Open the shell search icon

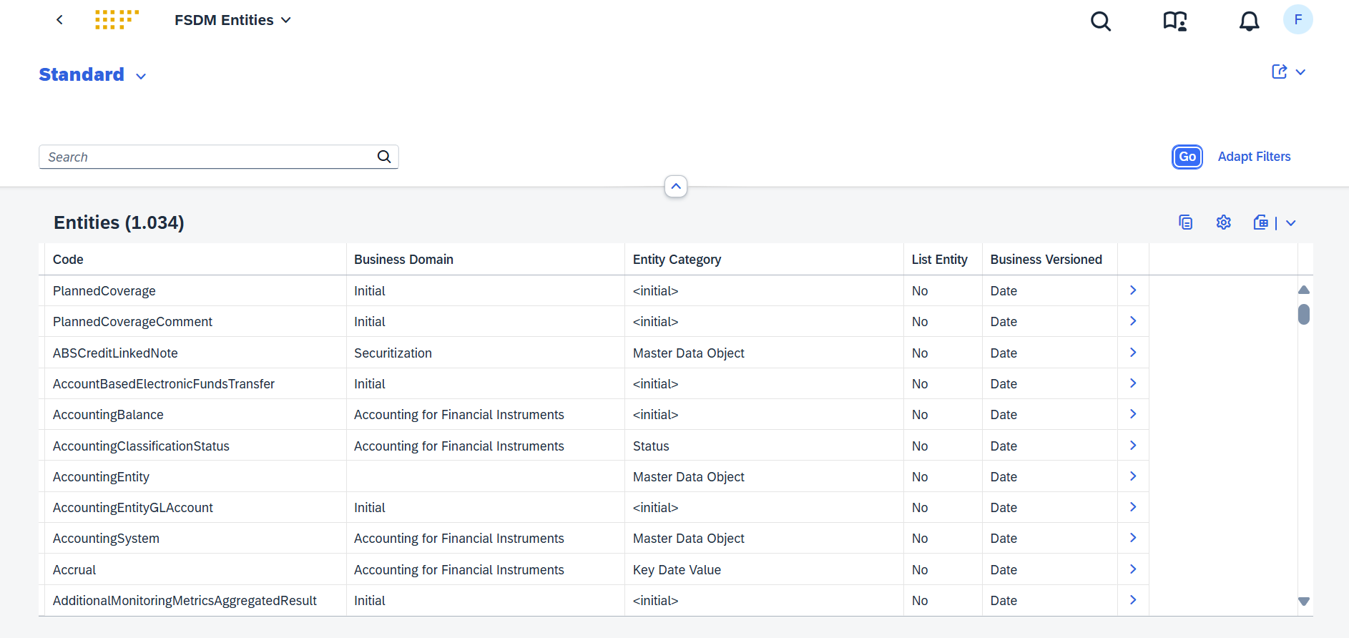point(1101,21)
